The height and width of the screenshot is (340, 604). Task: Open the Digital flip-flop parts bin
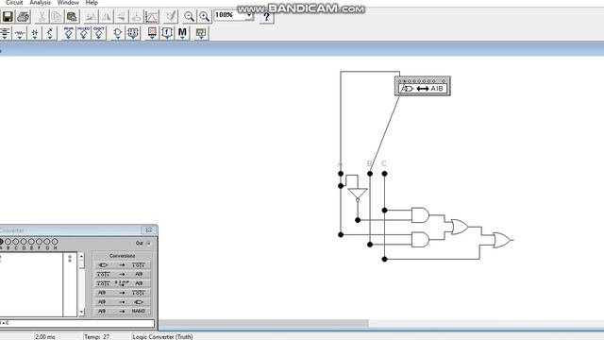[x=133, y=34]
